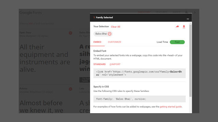
Task: Collapse the Family Selected drawer
Action: 188,19
